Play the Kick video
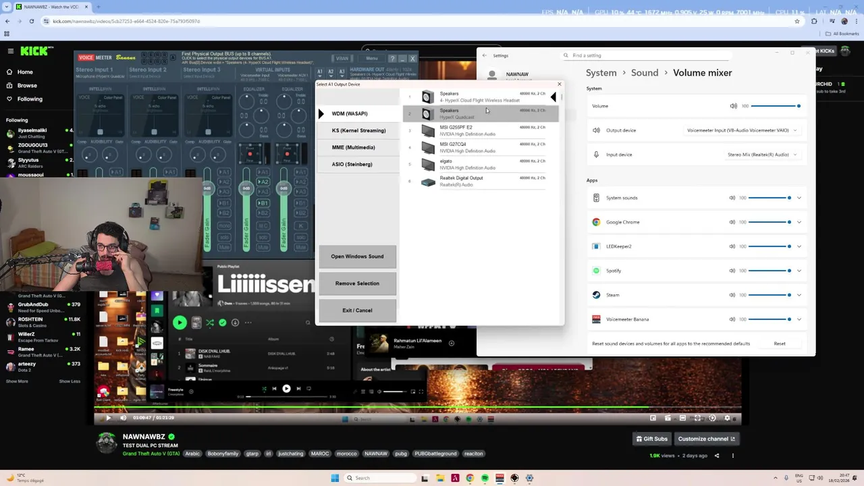The width and height of the screenshot is (864, 486). [x=108, y=418]
